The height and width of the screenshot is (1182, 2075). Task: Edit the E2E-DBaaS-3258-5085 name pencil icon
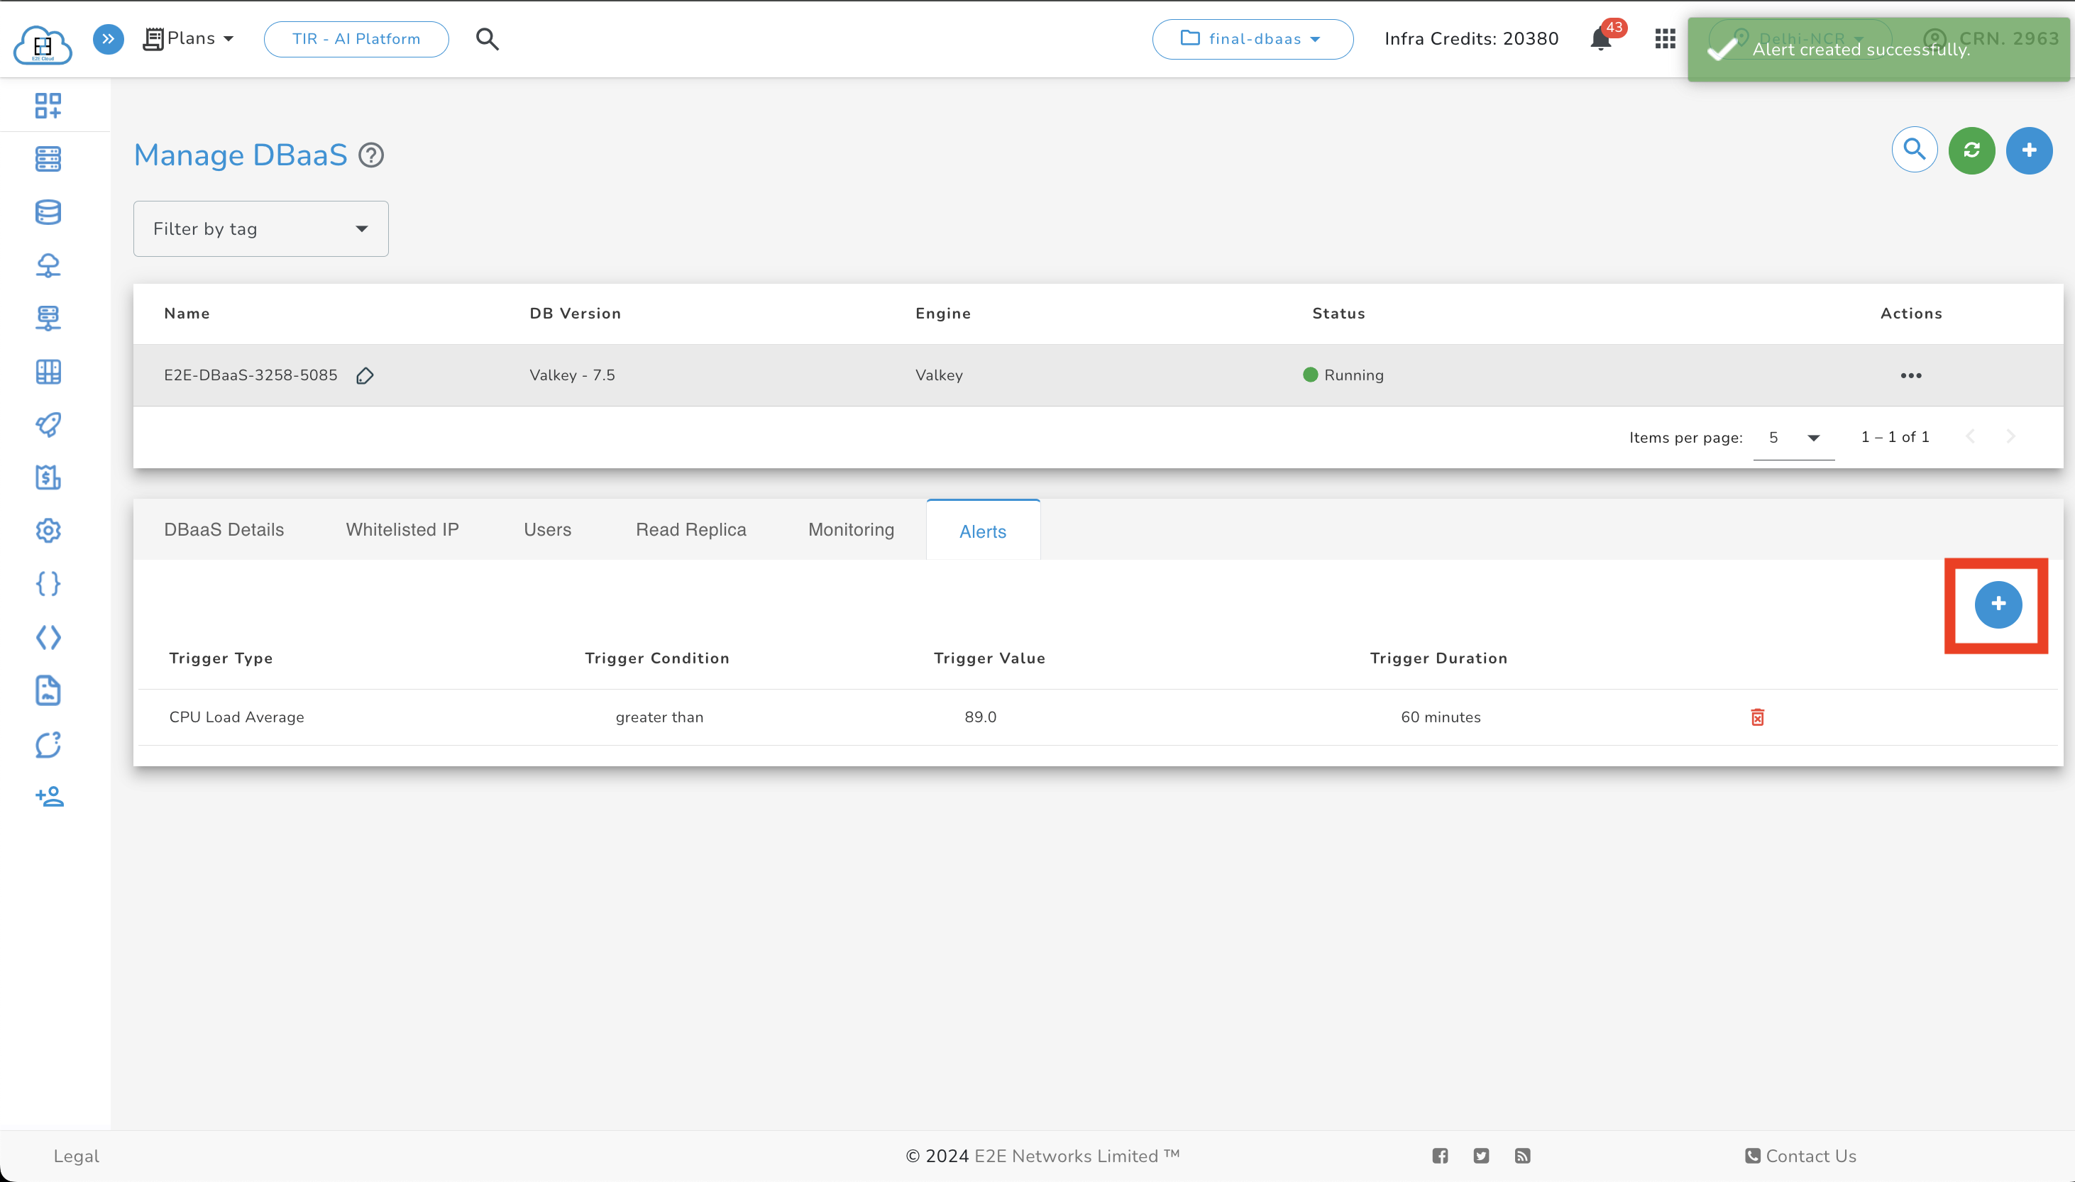(x=365, y=375)
